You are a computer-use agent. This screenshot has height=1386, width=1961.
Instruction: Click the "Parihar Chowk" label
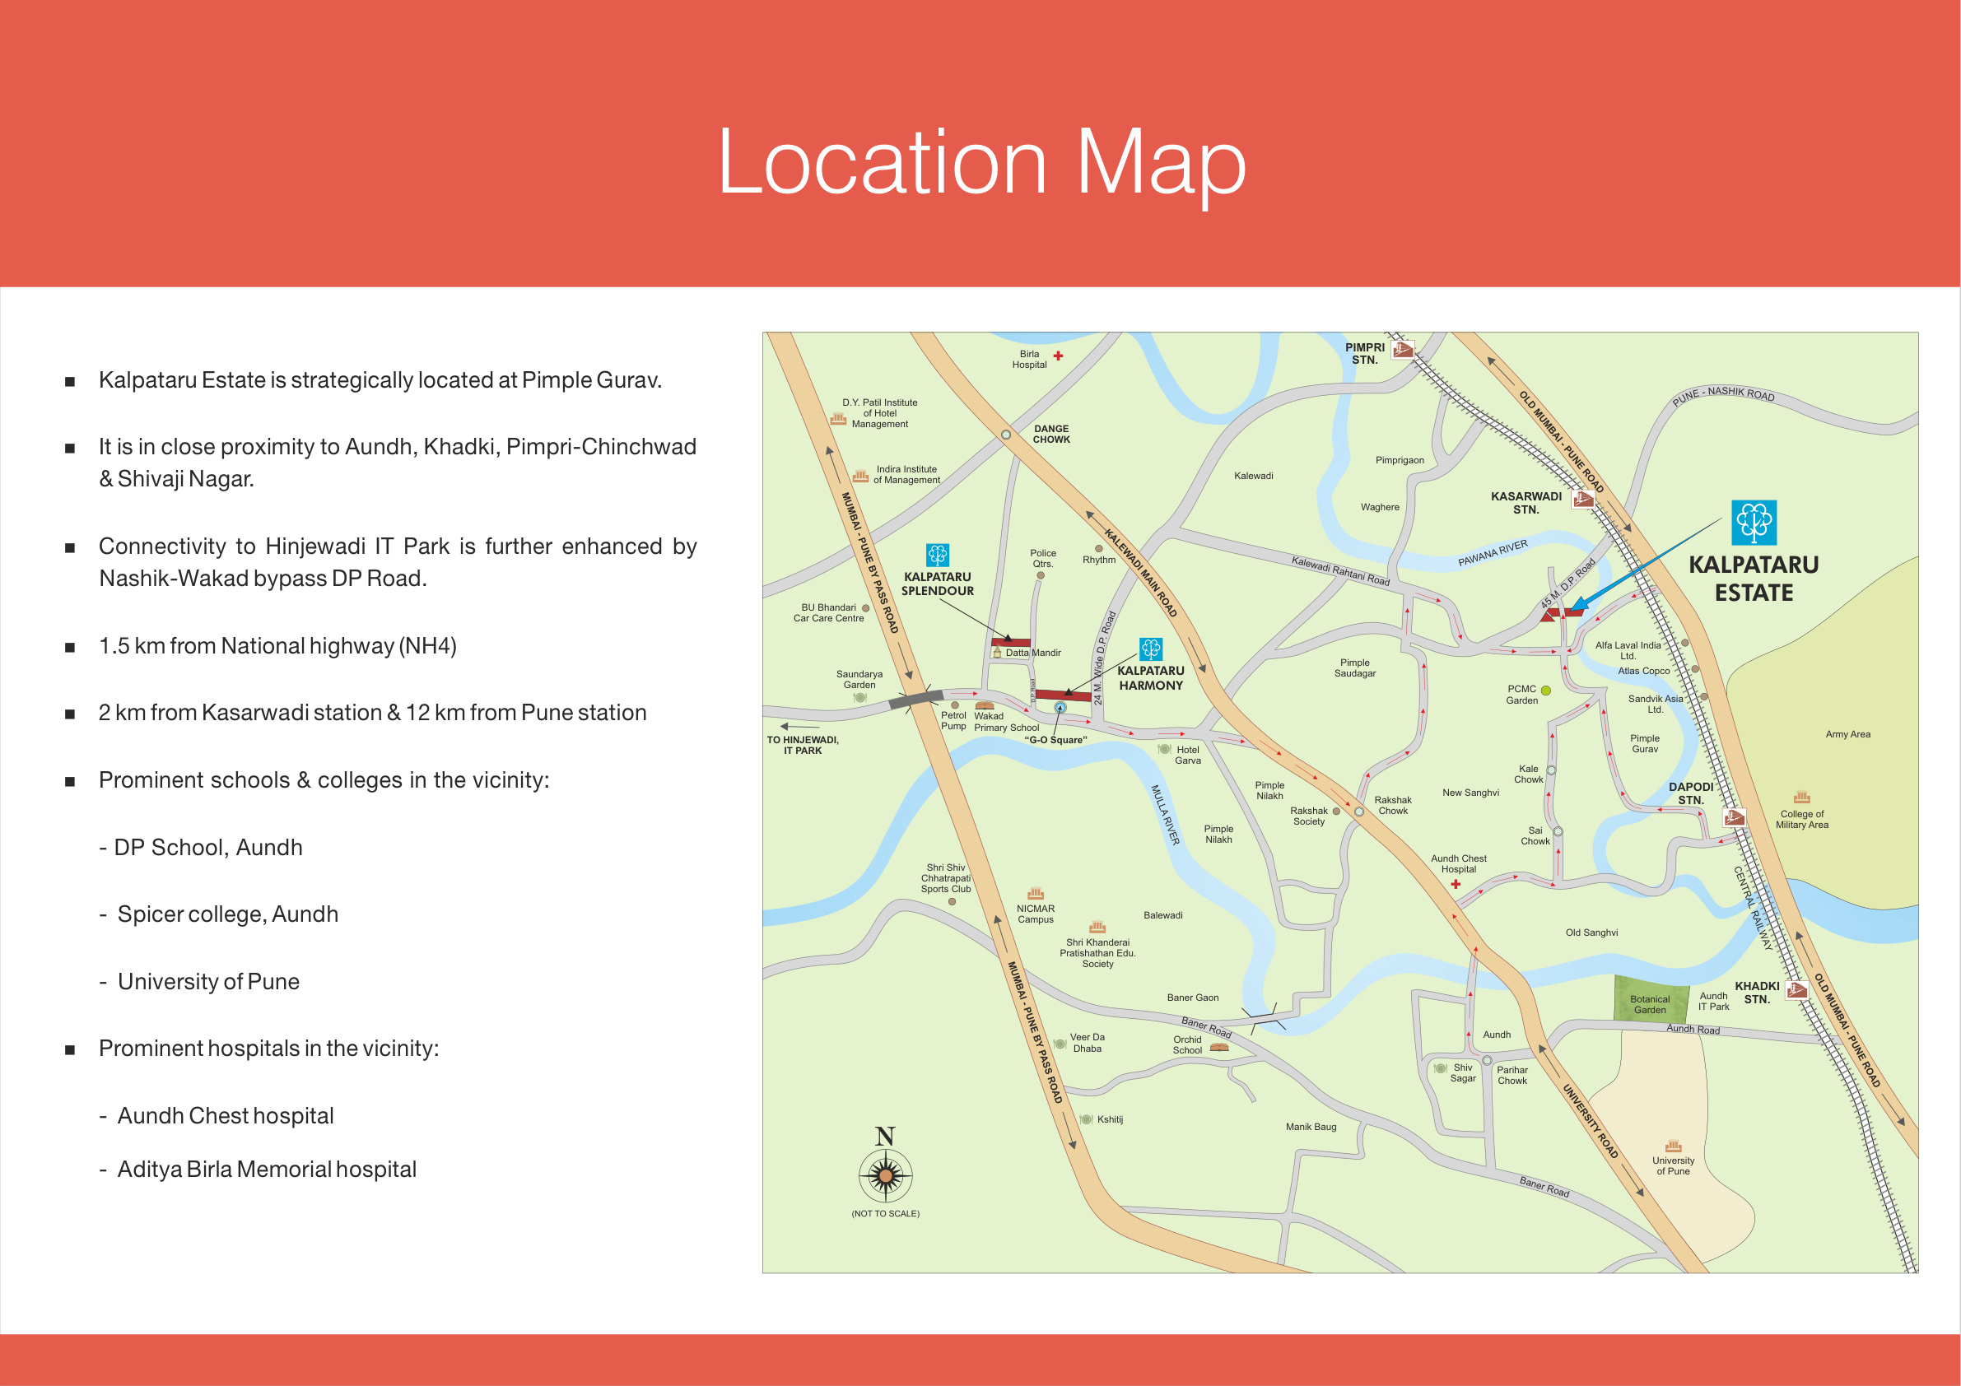1512,1075
